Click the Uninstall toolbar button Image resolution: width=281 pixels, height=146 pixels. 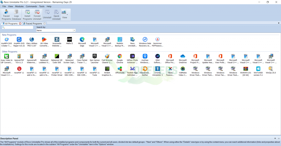[47, 15]
